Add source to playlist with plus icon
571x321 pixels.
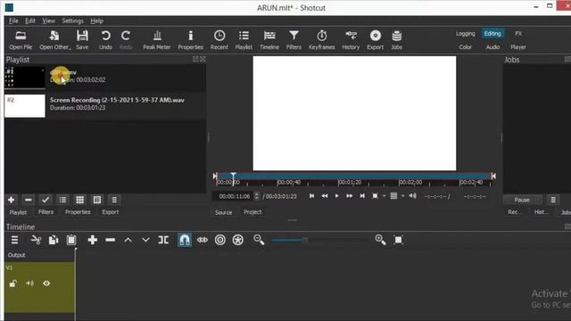[12, 200]
